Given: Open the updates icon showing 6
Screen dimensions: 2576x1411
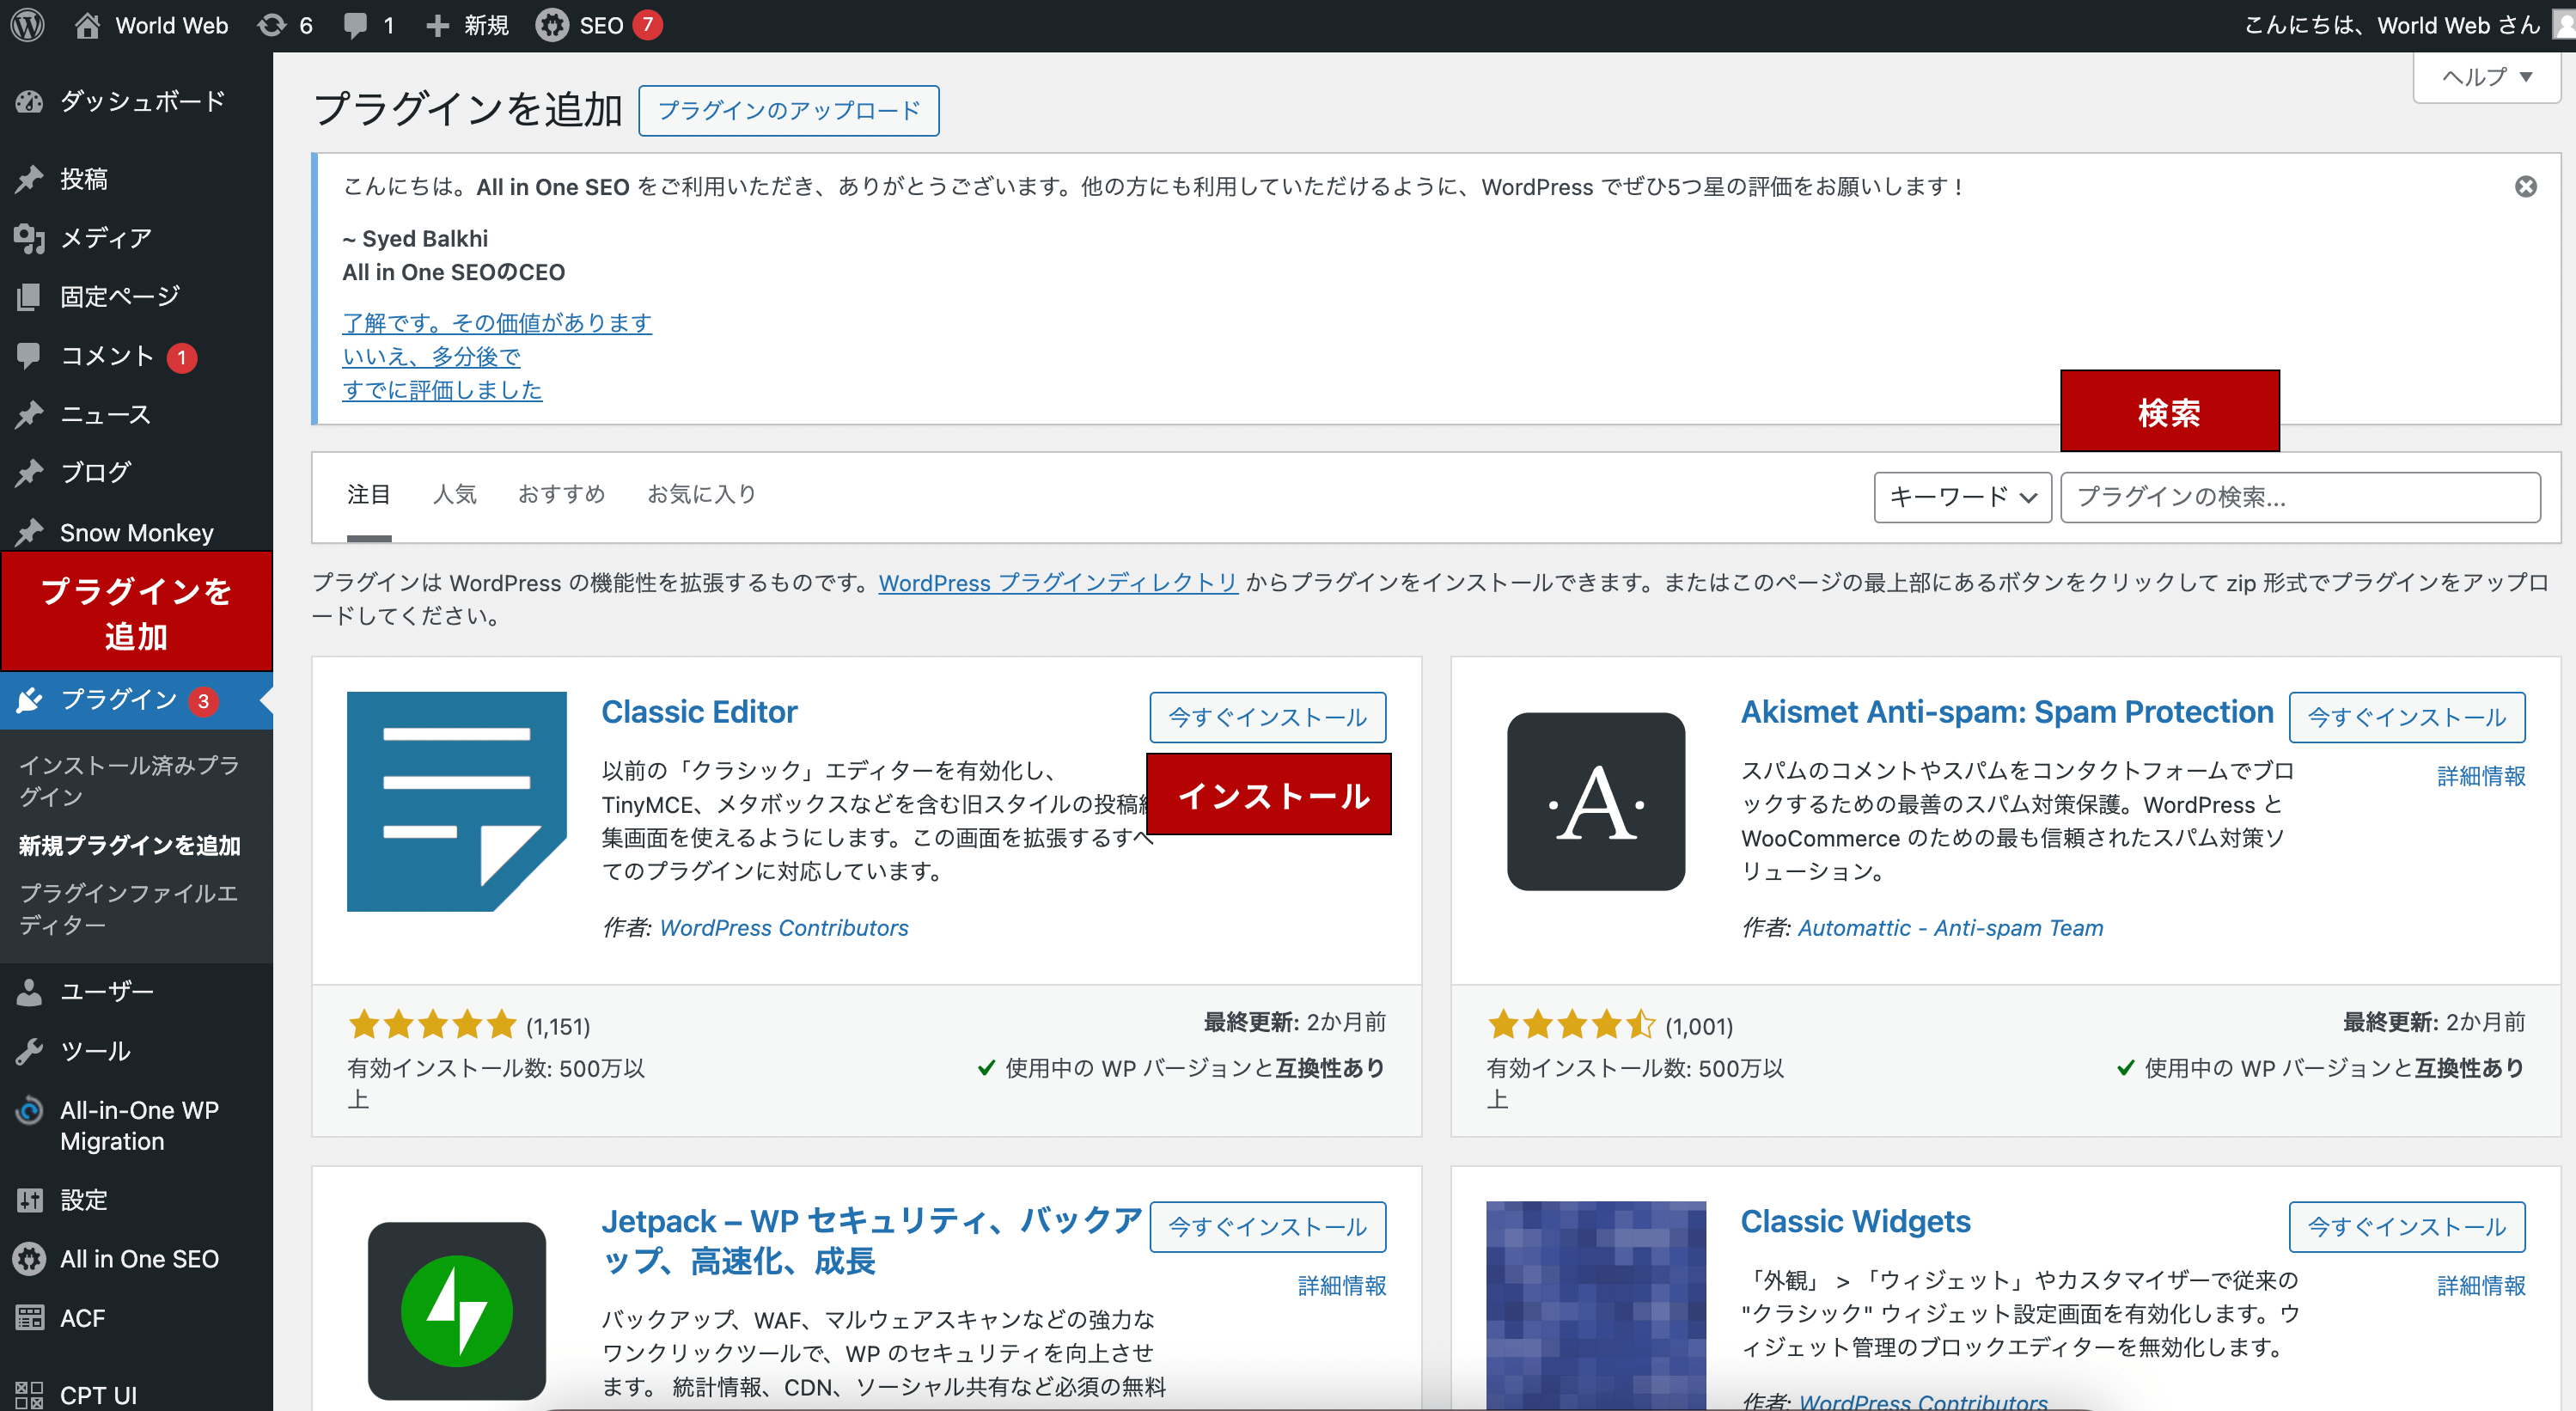Looking at the screenshot, I should [x=271, y=25].
